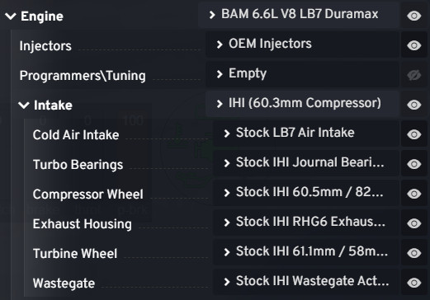Toggle visibility of Compressor Wheel part
The height and width of the screenshot is (300, 430).
point(414,194)
